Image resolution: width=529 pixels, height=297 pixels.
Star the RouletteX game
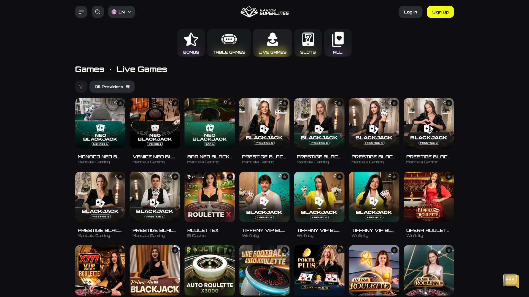[230, 177]
